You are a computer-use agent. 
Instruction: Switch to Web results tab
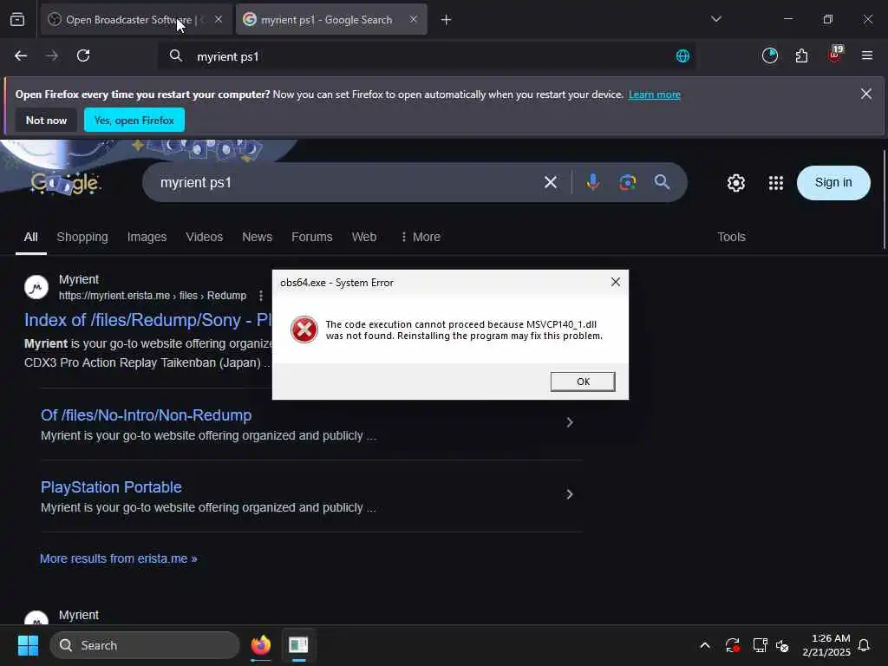(x=364, y=237)
